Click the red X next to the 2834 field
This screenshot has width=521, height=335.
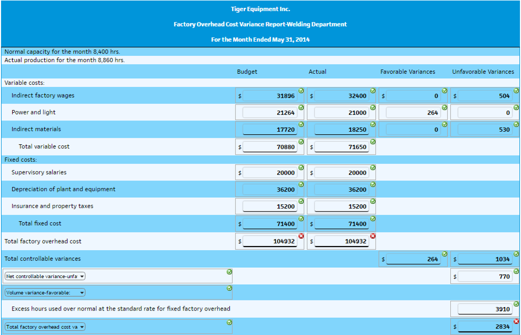point(516,321)
